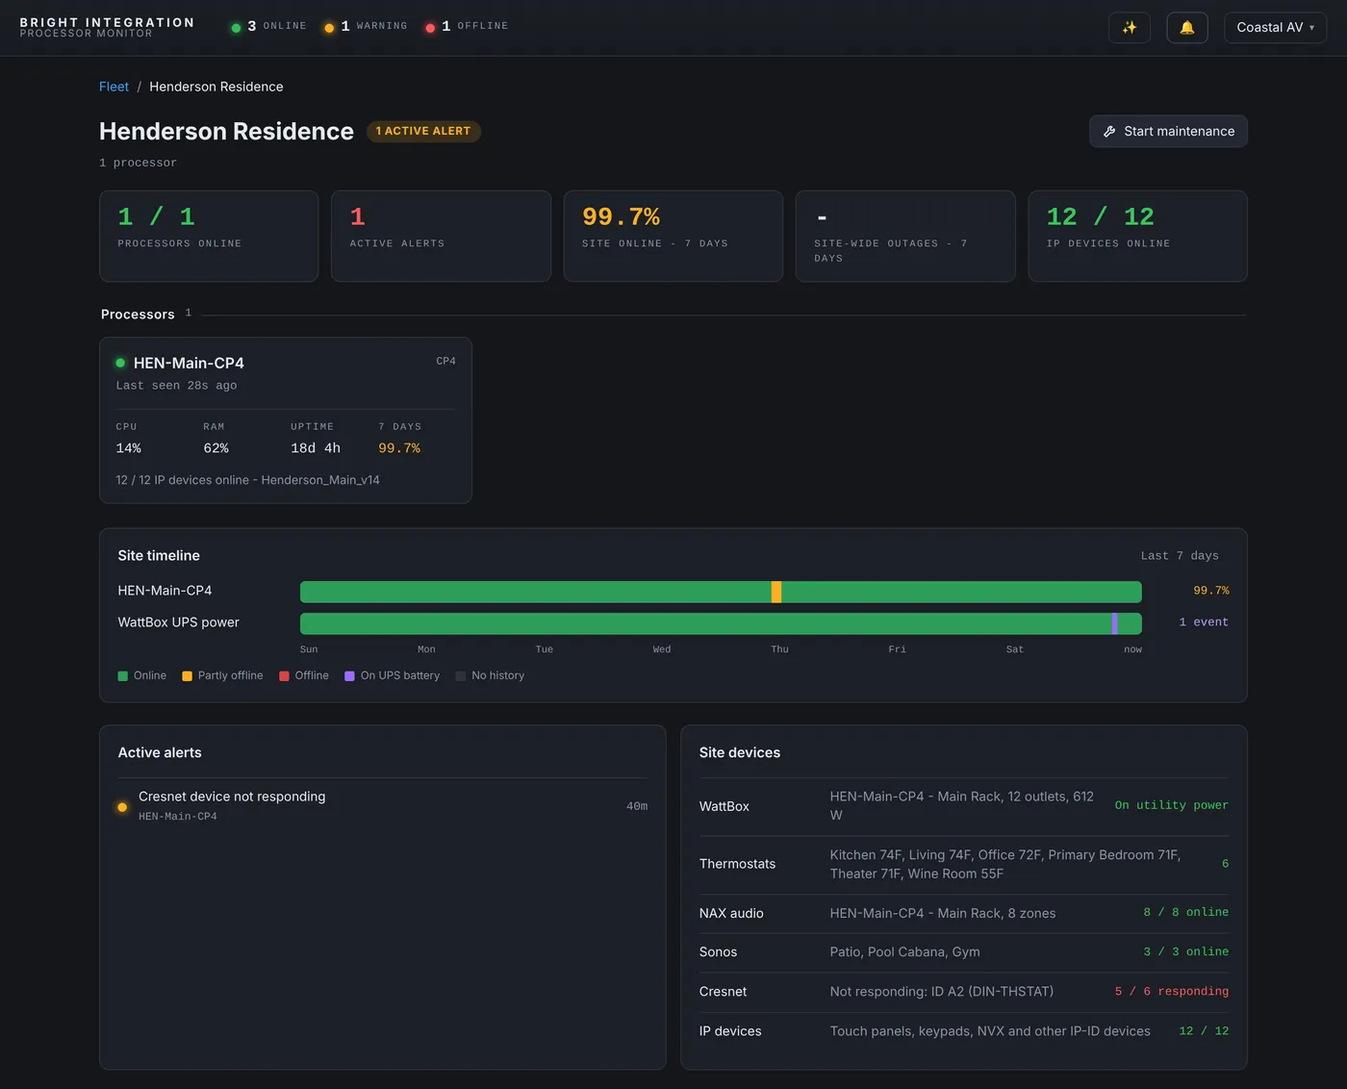Screen dimensions: 1347x1089
Task: Click the On utility power status
Action: pyautogui.click(x=1172, y=805)
